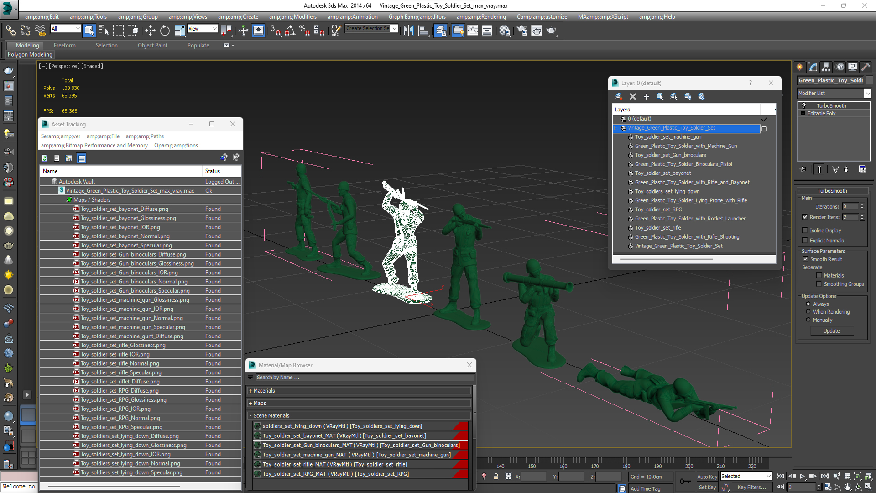Select the Move tool in main toolbar
The image size is (876, 493).
[150, 31]
